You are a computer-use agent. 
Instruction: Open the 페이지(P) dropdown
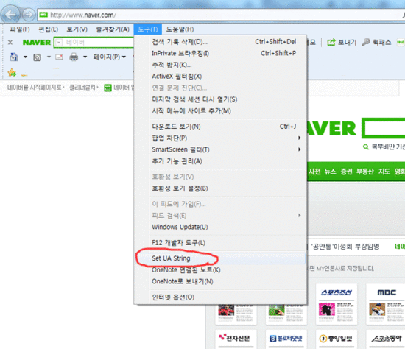pos(110,57)
